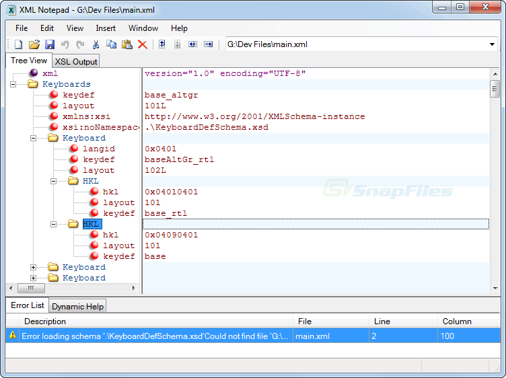Open the View menu
Viewport: 506px width, 378px height.
[x=75, y=28]
